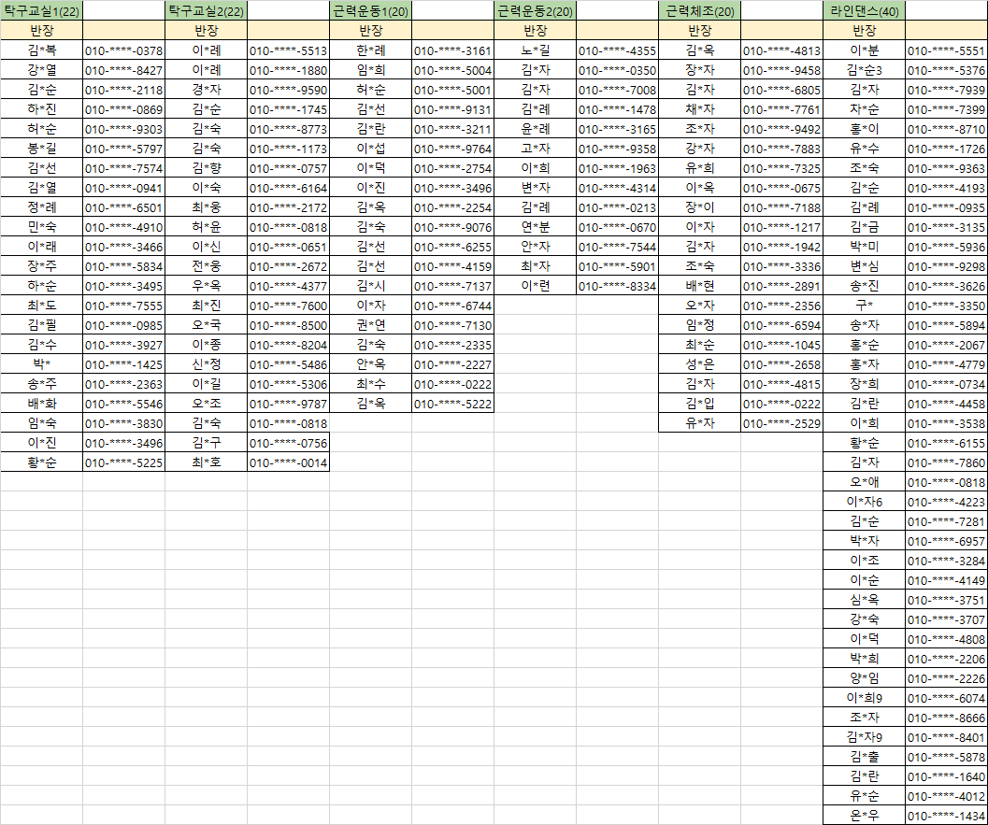Select the name cell 김*자9
Screen dimensions: 988x825
pyautogui.click(x=864, y=737)
